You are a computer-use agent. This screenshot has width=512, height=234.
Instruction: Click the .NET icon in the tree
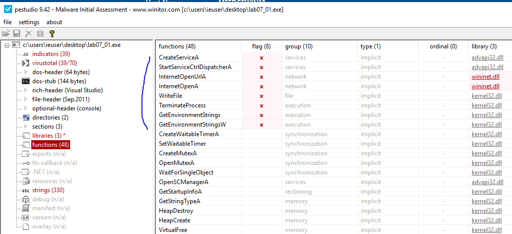coord(25,171)
